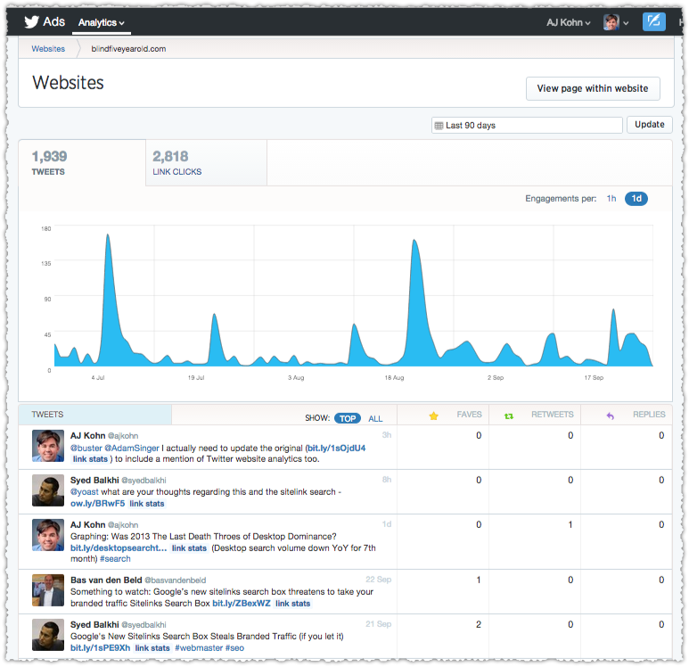Click the #seo hashtag
This screenshot has height=667, width=689.
tap(234, 647)
